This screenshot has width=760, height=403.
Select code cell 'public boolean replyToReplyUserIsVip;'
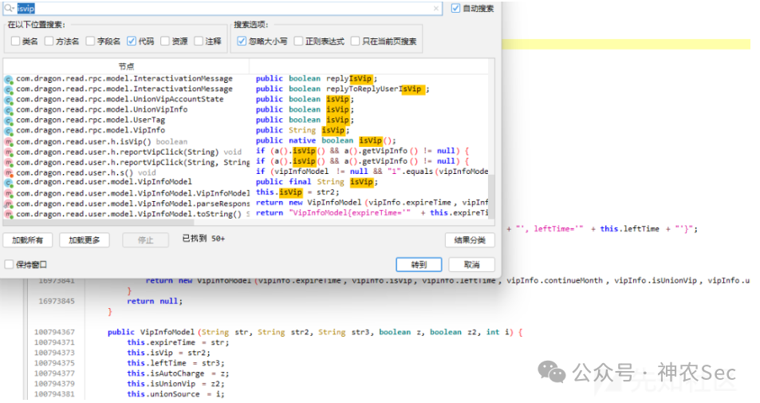tap(342, 89)
